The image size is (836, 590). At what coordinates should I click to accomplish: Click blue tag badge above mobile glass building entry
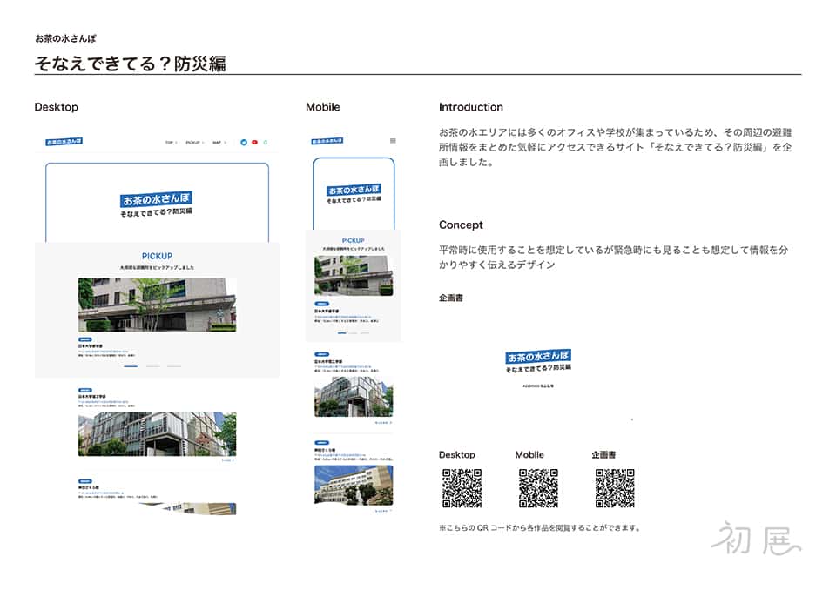click(x=321, y=354)
